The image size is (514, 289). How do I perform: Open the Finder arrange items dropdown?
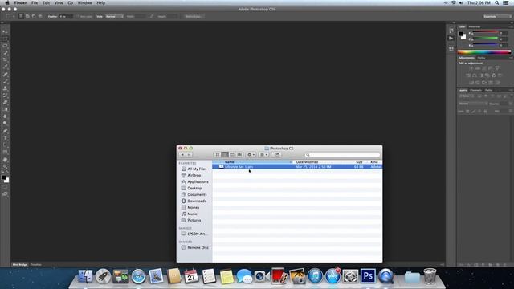tap(264, 155)
